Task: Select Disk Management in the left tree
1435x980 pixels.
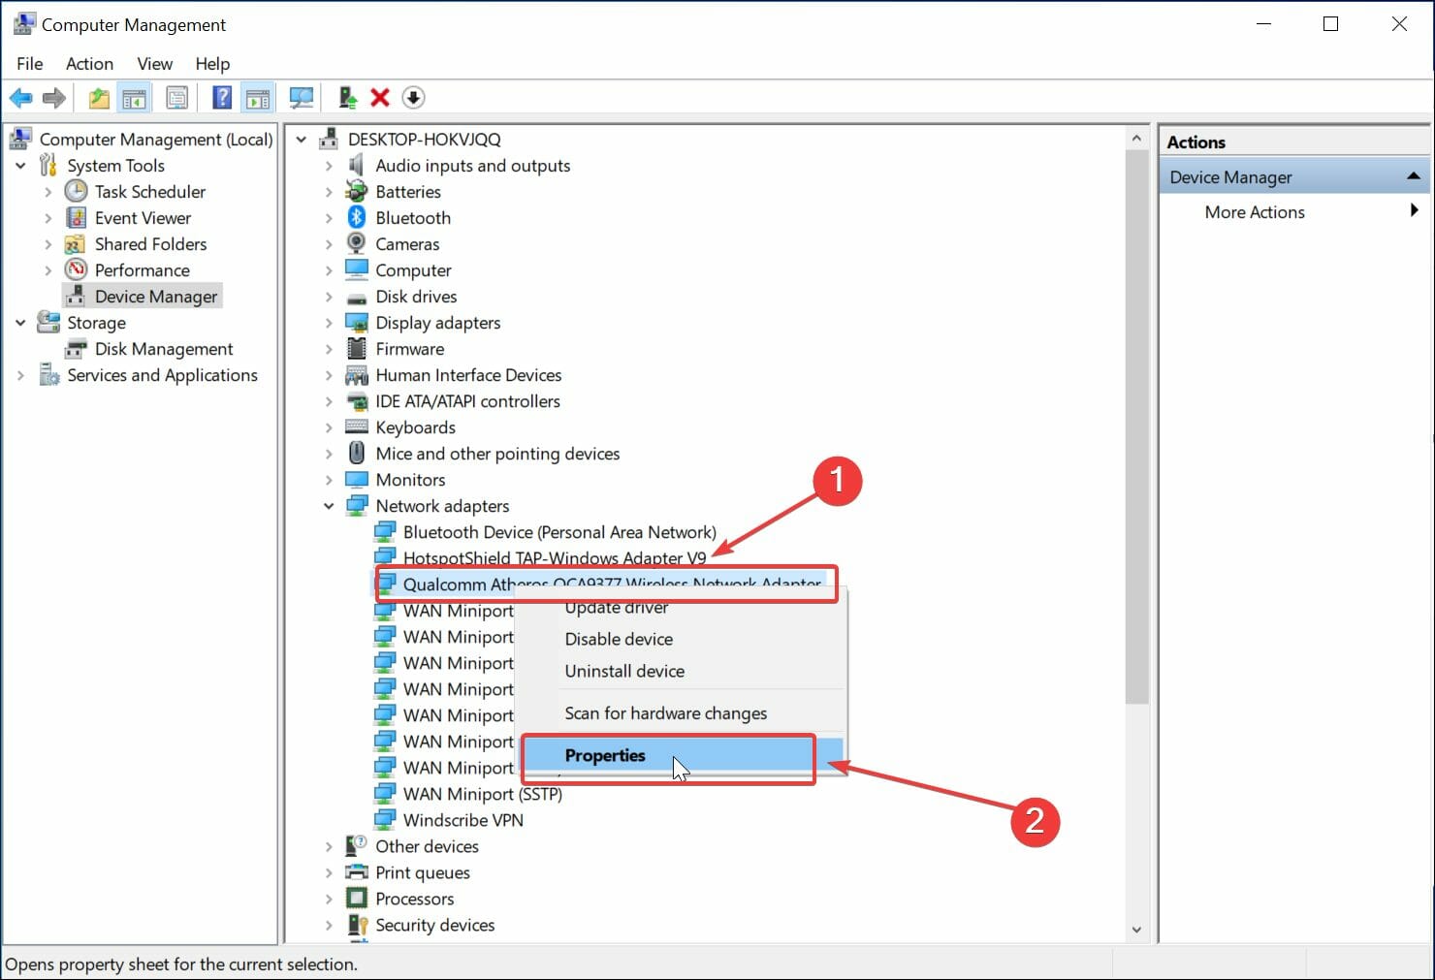Action: pos(164,349)
